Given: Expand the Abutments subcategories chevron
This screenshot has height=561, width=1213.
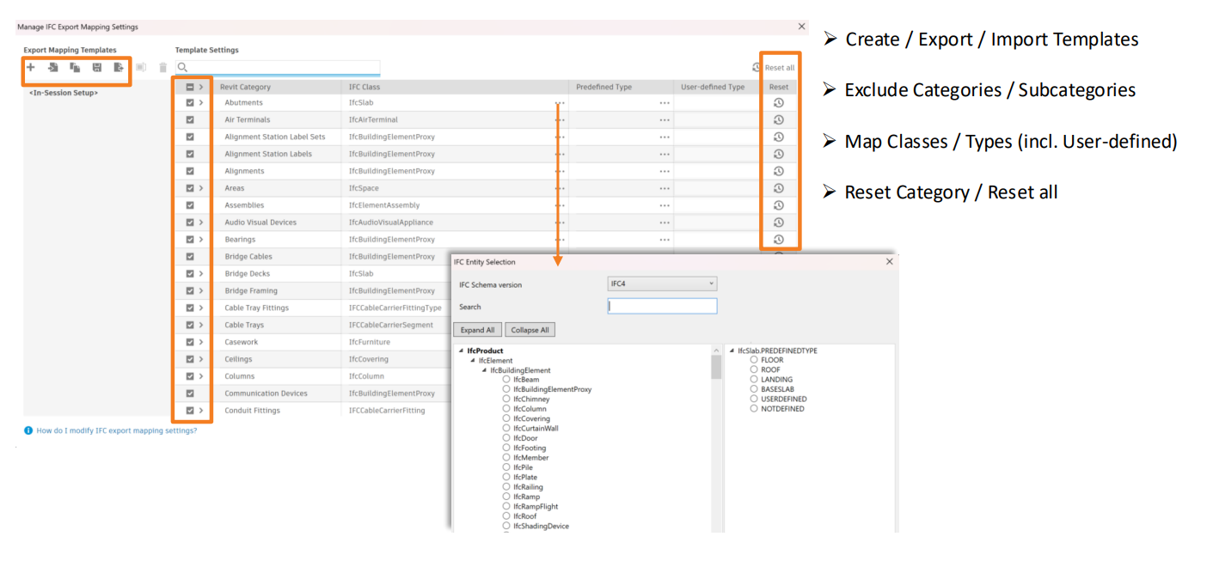Looking at the screenshot, I should tap(201, 103).
